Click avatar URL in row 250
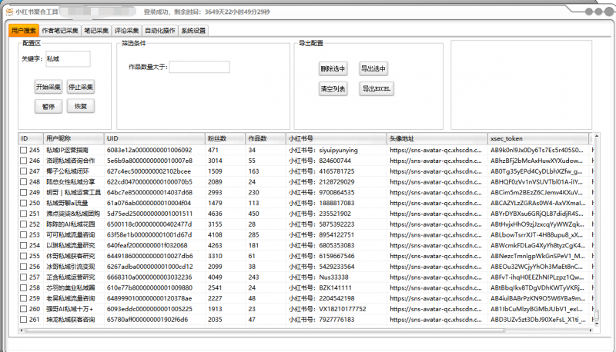 pos(436,203)
